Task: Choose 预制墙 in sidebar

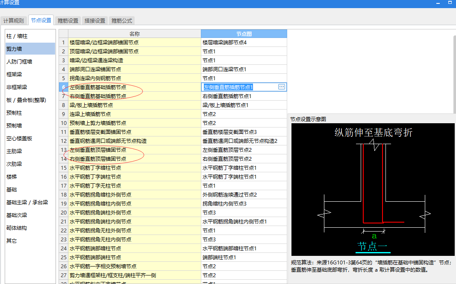Action: click(30, 125)
